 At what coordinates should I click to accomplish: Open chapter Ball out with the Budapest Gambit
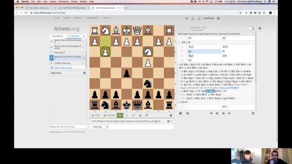point(68,47)
